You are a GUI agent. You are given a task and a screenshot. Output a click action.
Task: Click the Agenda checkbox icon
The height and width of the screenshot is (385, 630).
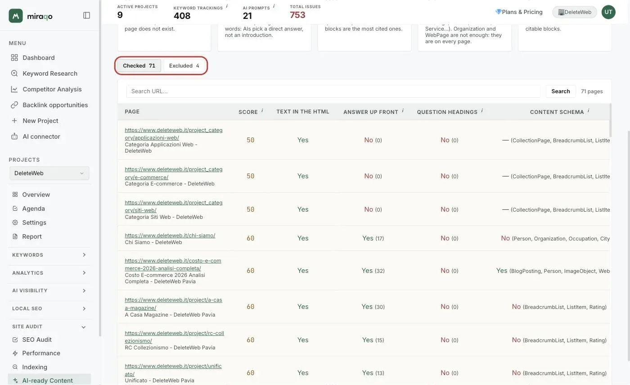click(15, 208)
